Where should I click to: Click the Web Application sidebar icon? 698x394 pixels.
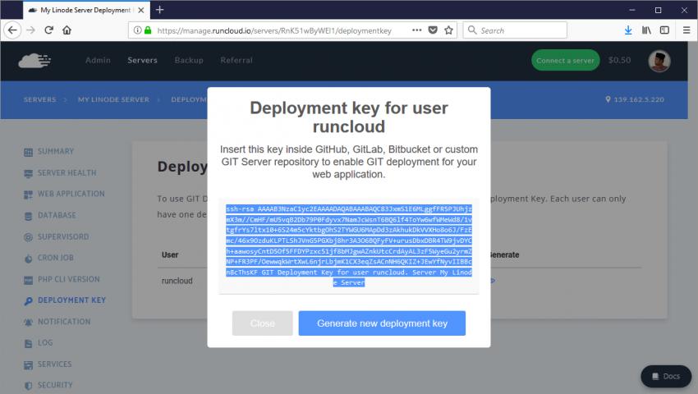point(28,195)
